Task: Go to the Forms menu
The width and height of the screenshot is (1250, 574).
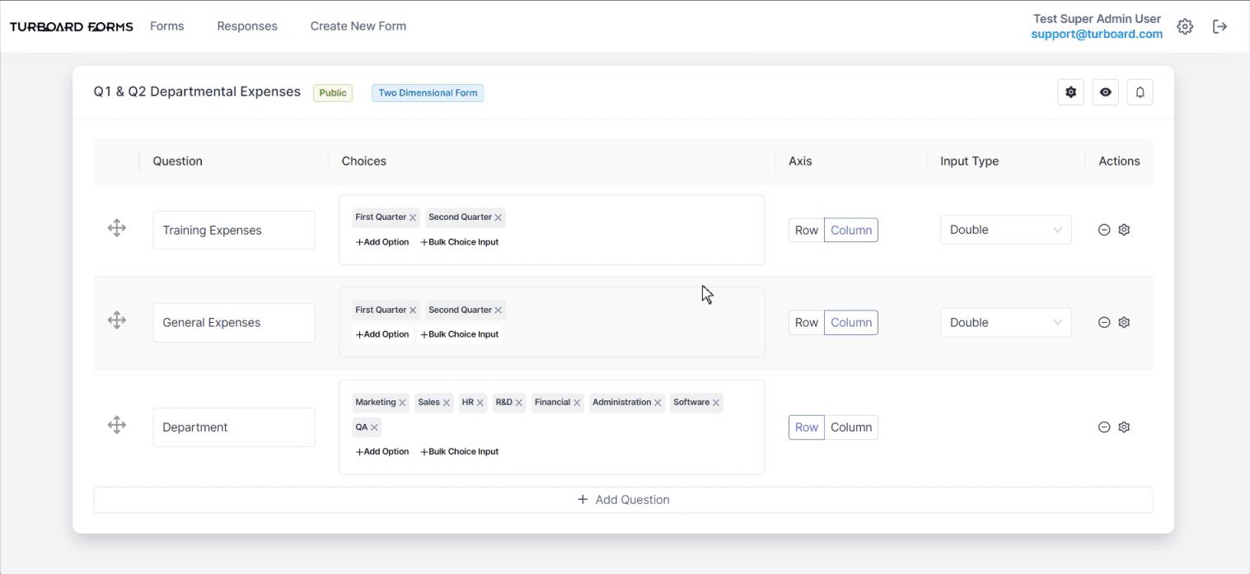Action: (x=167, y=26)
